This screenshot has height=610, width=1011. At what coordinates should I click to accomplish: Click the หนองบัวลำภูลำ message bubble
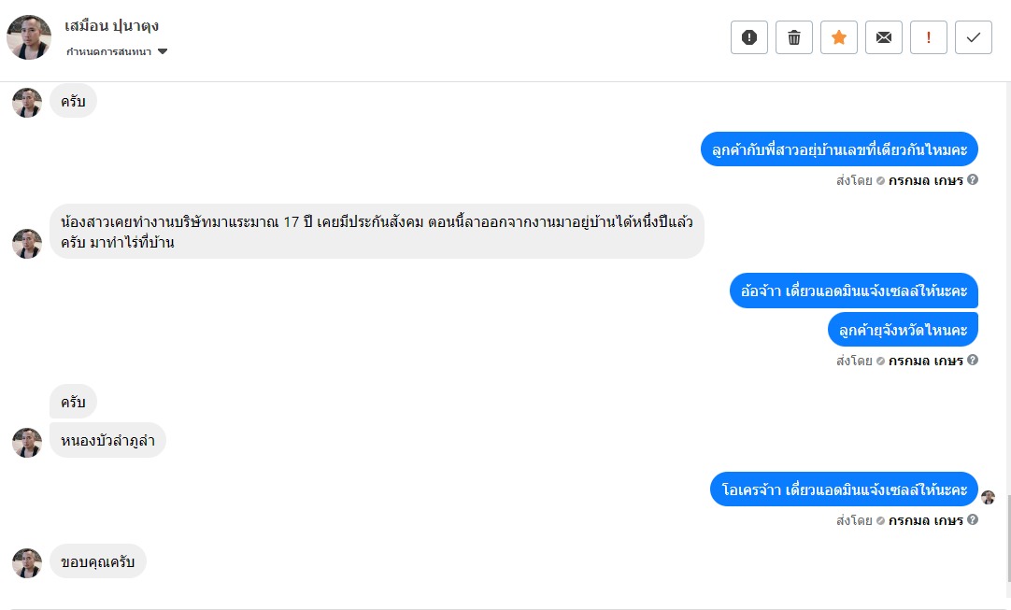(107, 440)
